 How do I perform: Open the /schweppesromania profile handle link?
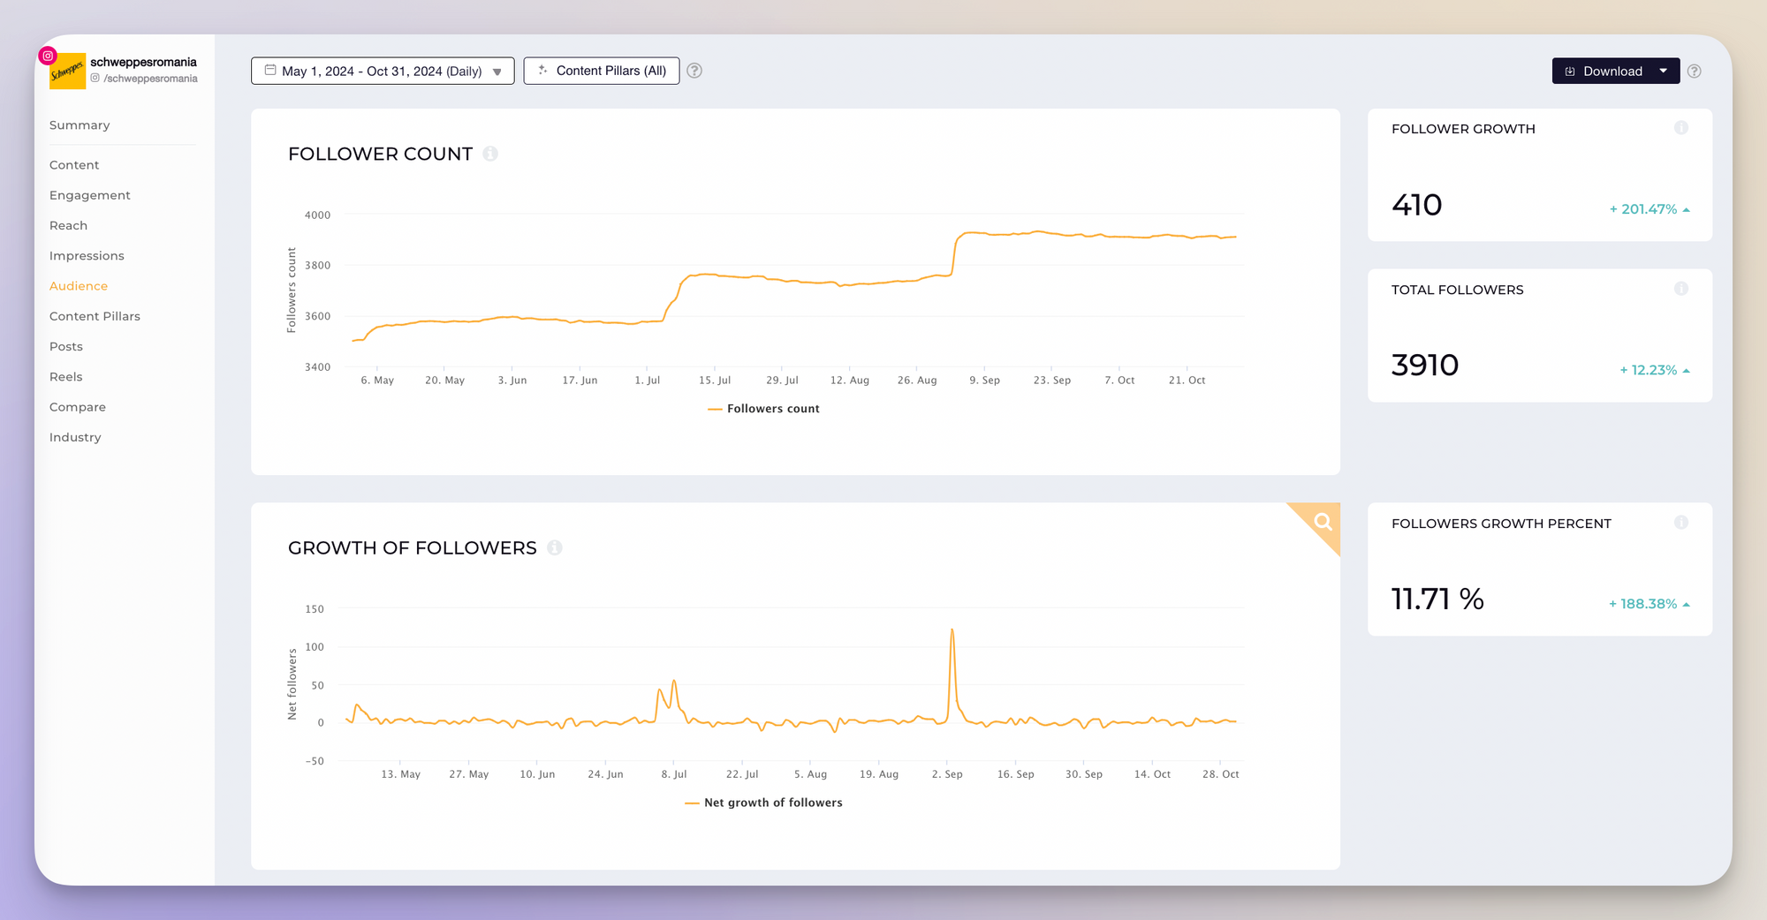[x=144, y=79]
